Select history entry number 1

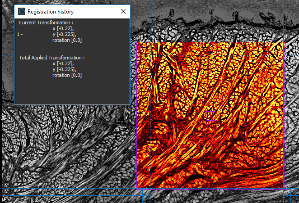click(x=19, y=34)
